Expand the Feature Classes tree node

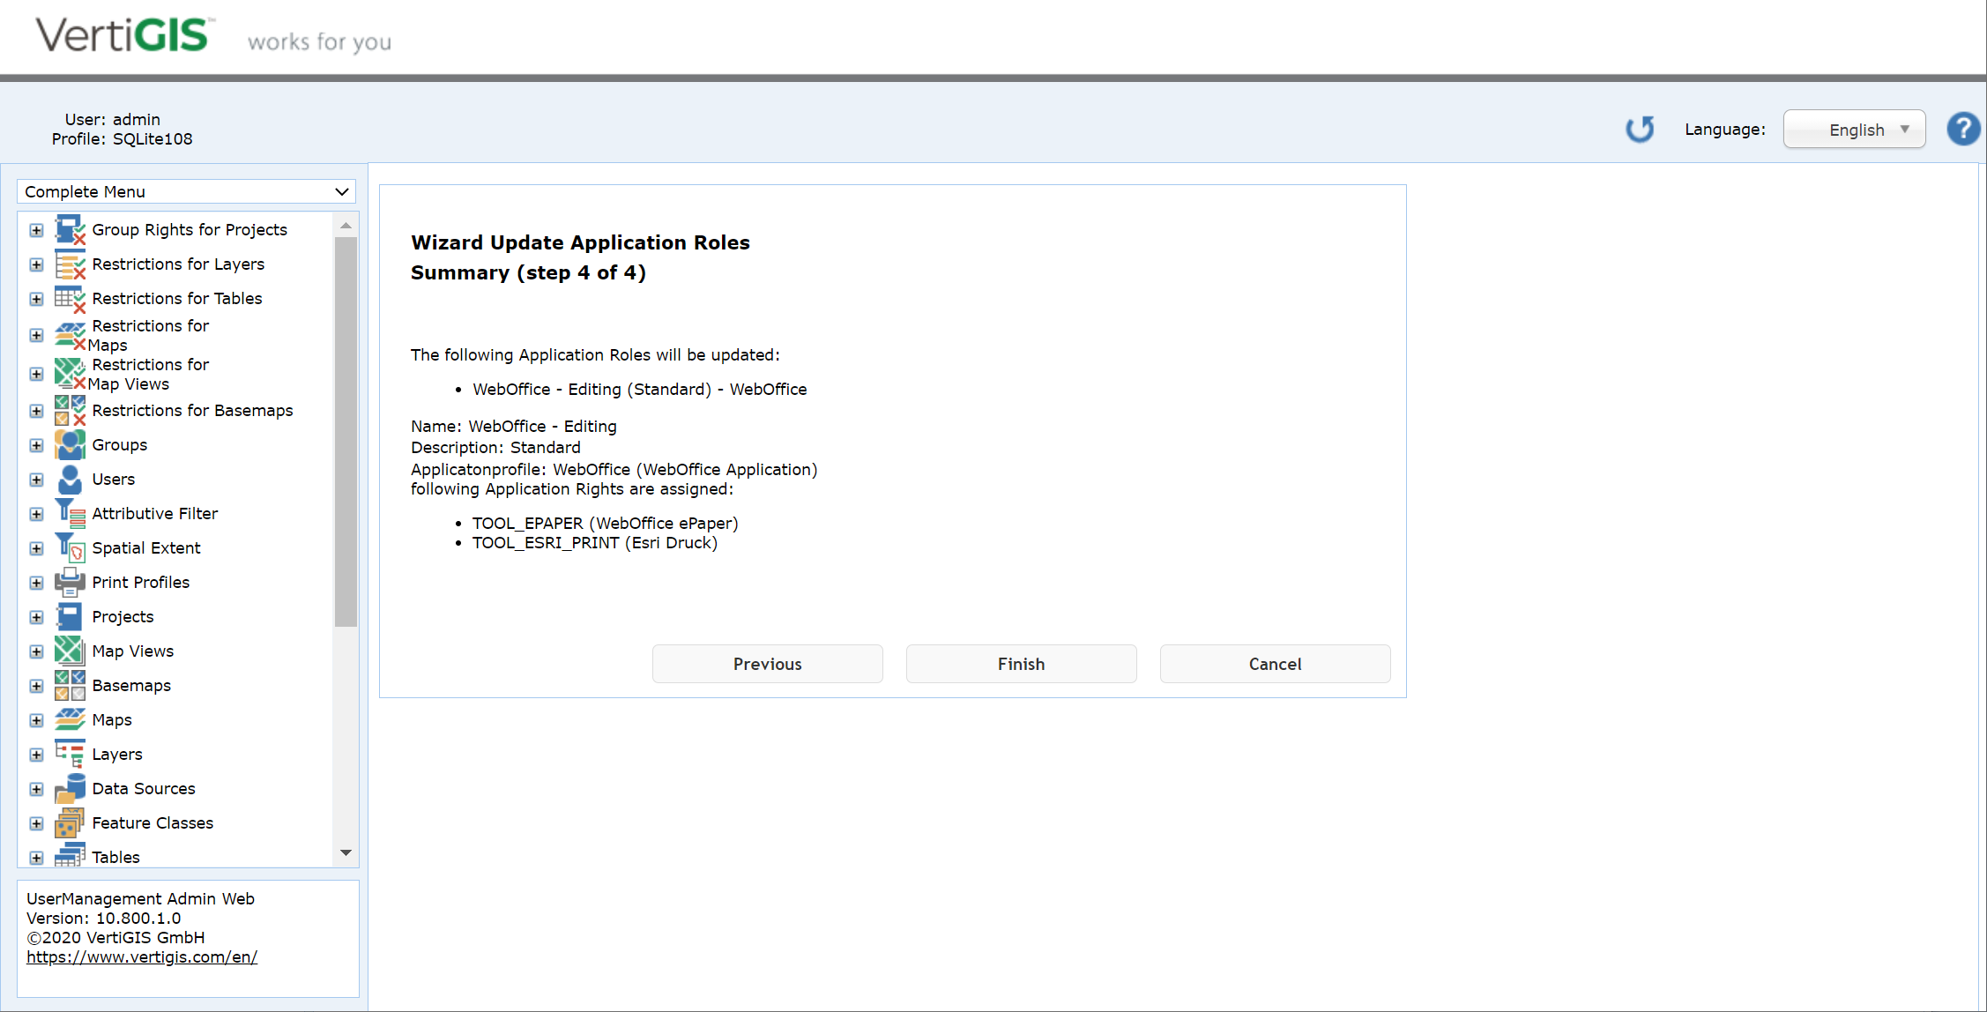(36, 822)
